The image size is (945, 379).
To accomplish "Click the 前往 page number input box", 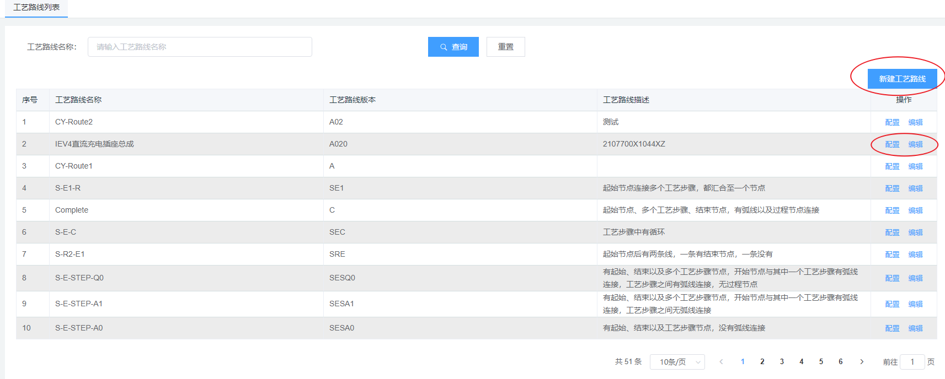I will (x=912, y=362).
